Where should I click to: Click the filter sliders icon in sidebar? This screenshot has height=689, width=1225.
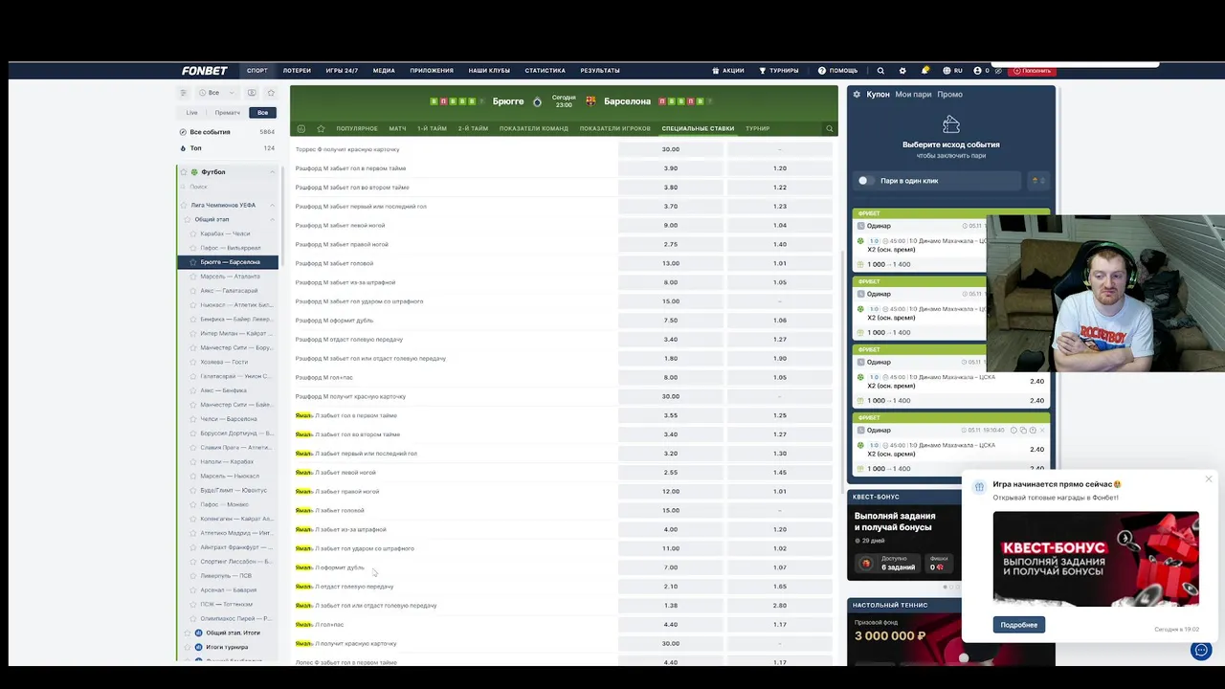pos(184,93)
